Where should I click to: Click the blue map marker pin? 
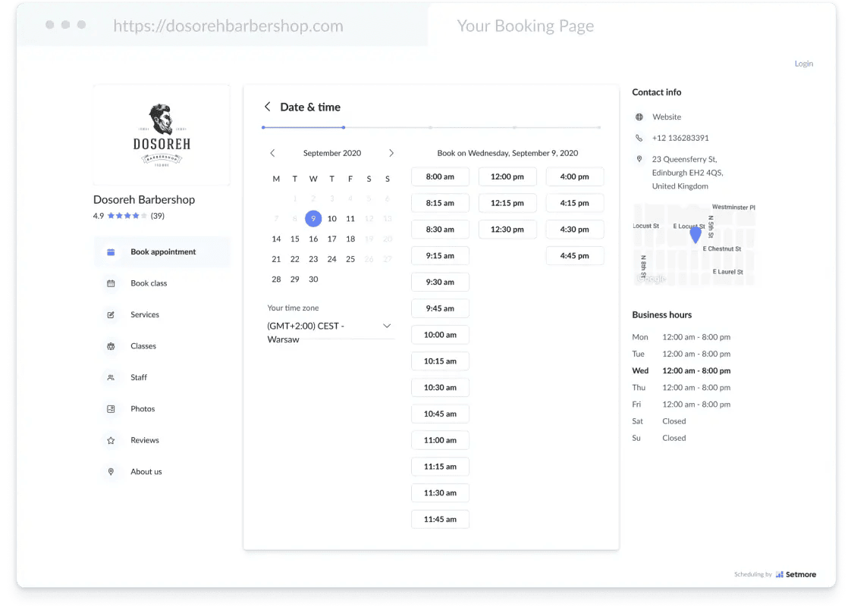(696, 235)
